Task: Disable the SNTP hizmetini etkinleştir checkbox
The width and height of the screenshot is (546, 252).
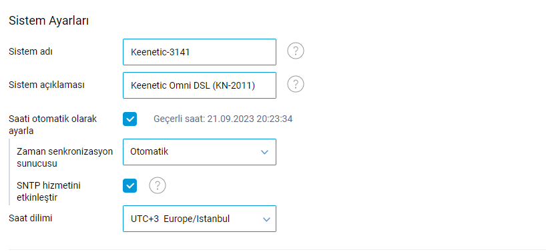Action: click(130, 185)
